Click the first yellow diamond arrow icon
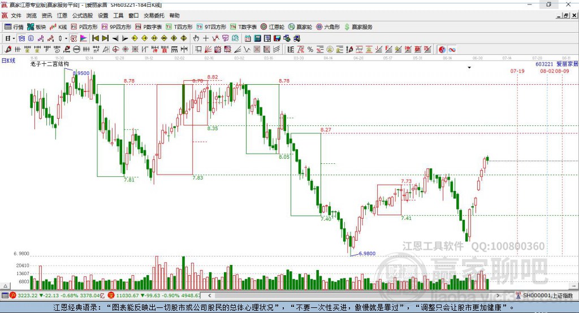Viewport: 579px width, 313px height. [135, 38]
